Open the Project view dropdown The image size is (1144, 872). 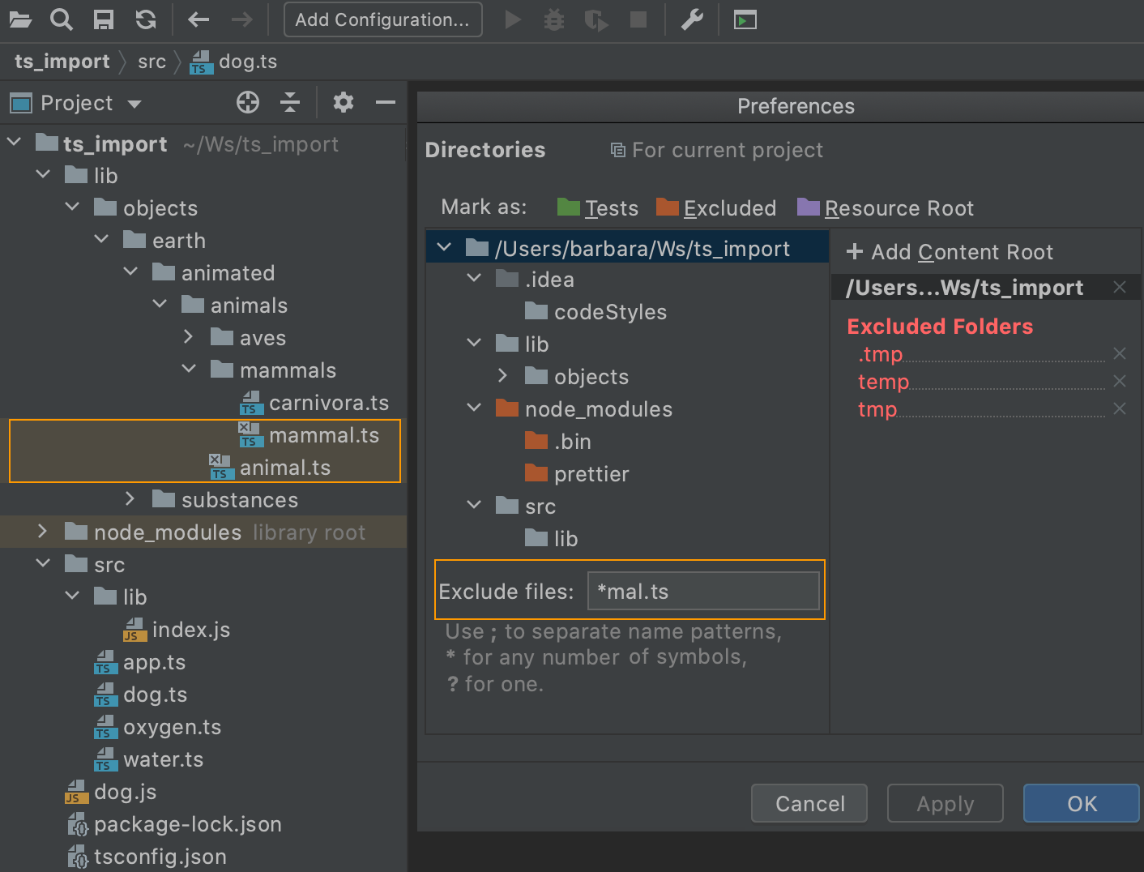134,104
